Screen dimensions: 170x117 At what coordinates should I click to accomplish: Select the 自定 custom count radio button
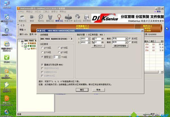[42, 57]
